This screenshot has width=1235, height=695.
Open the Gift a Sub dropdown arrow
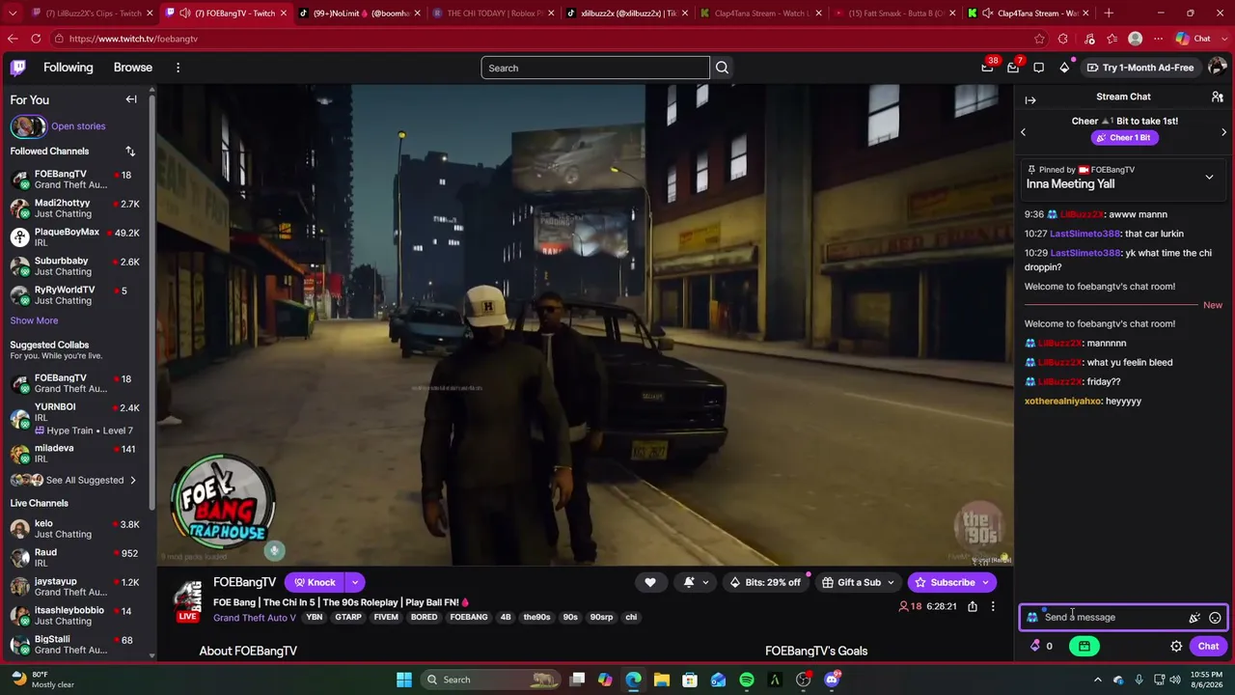coord(891,582)
